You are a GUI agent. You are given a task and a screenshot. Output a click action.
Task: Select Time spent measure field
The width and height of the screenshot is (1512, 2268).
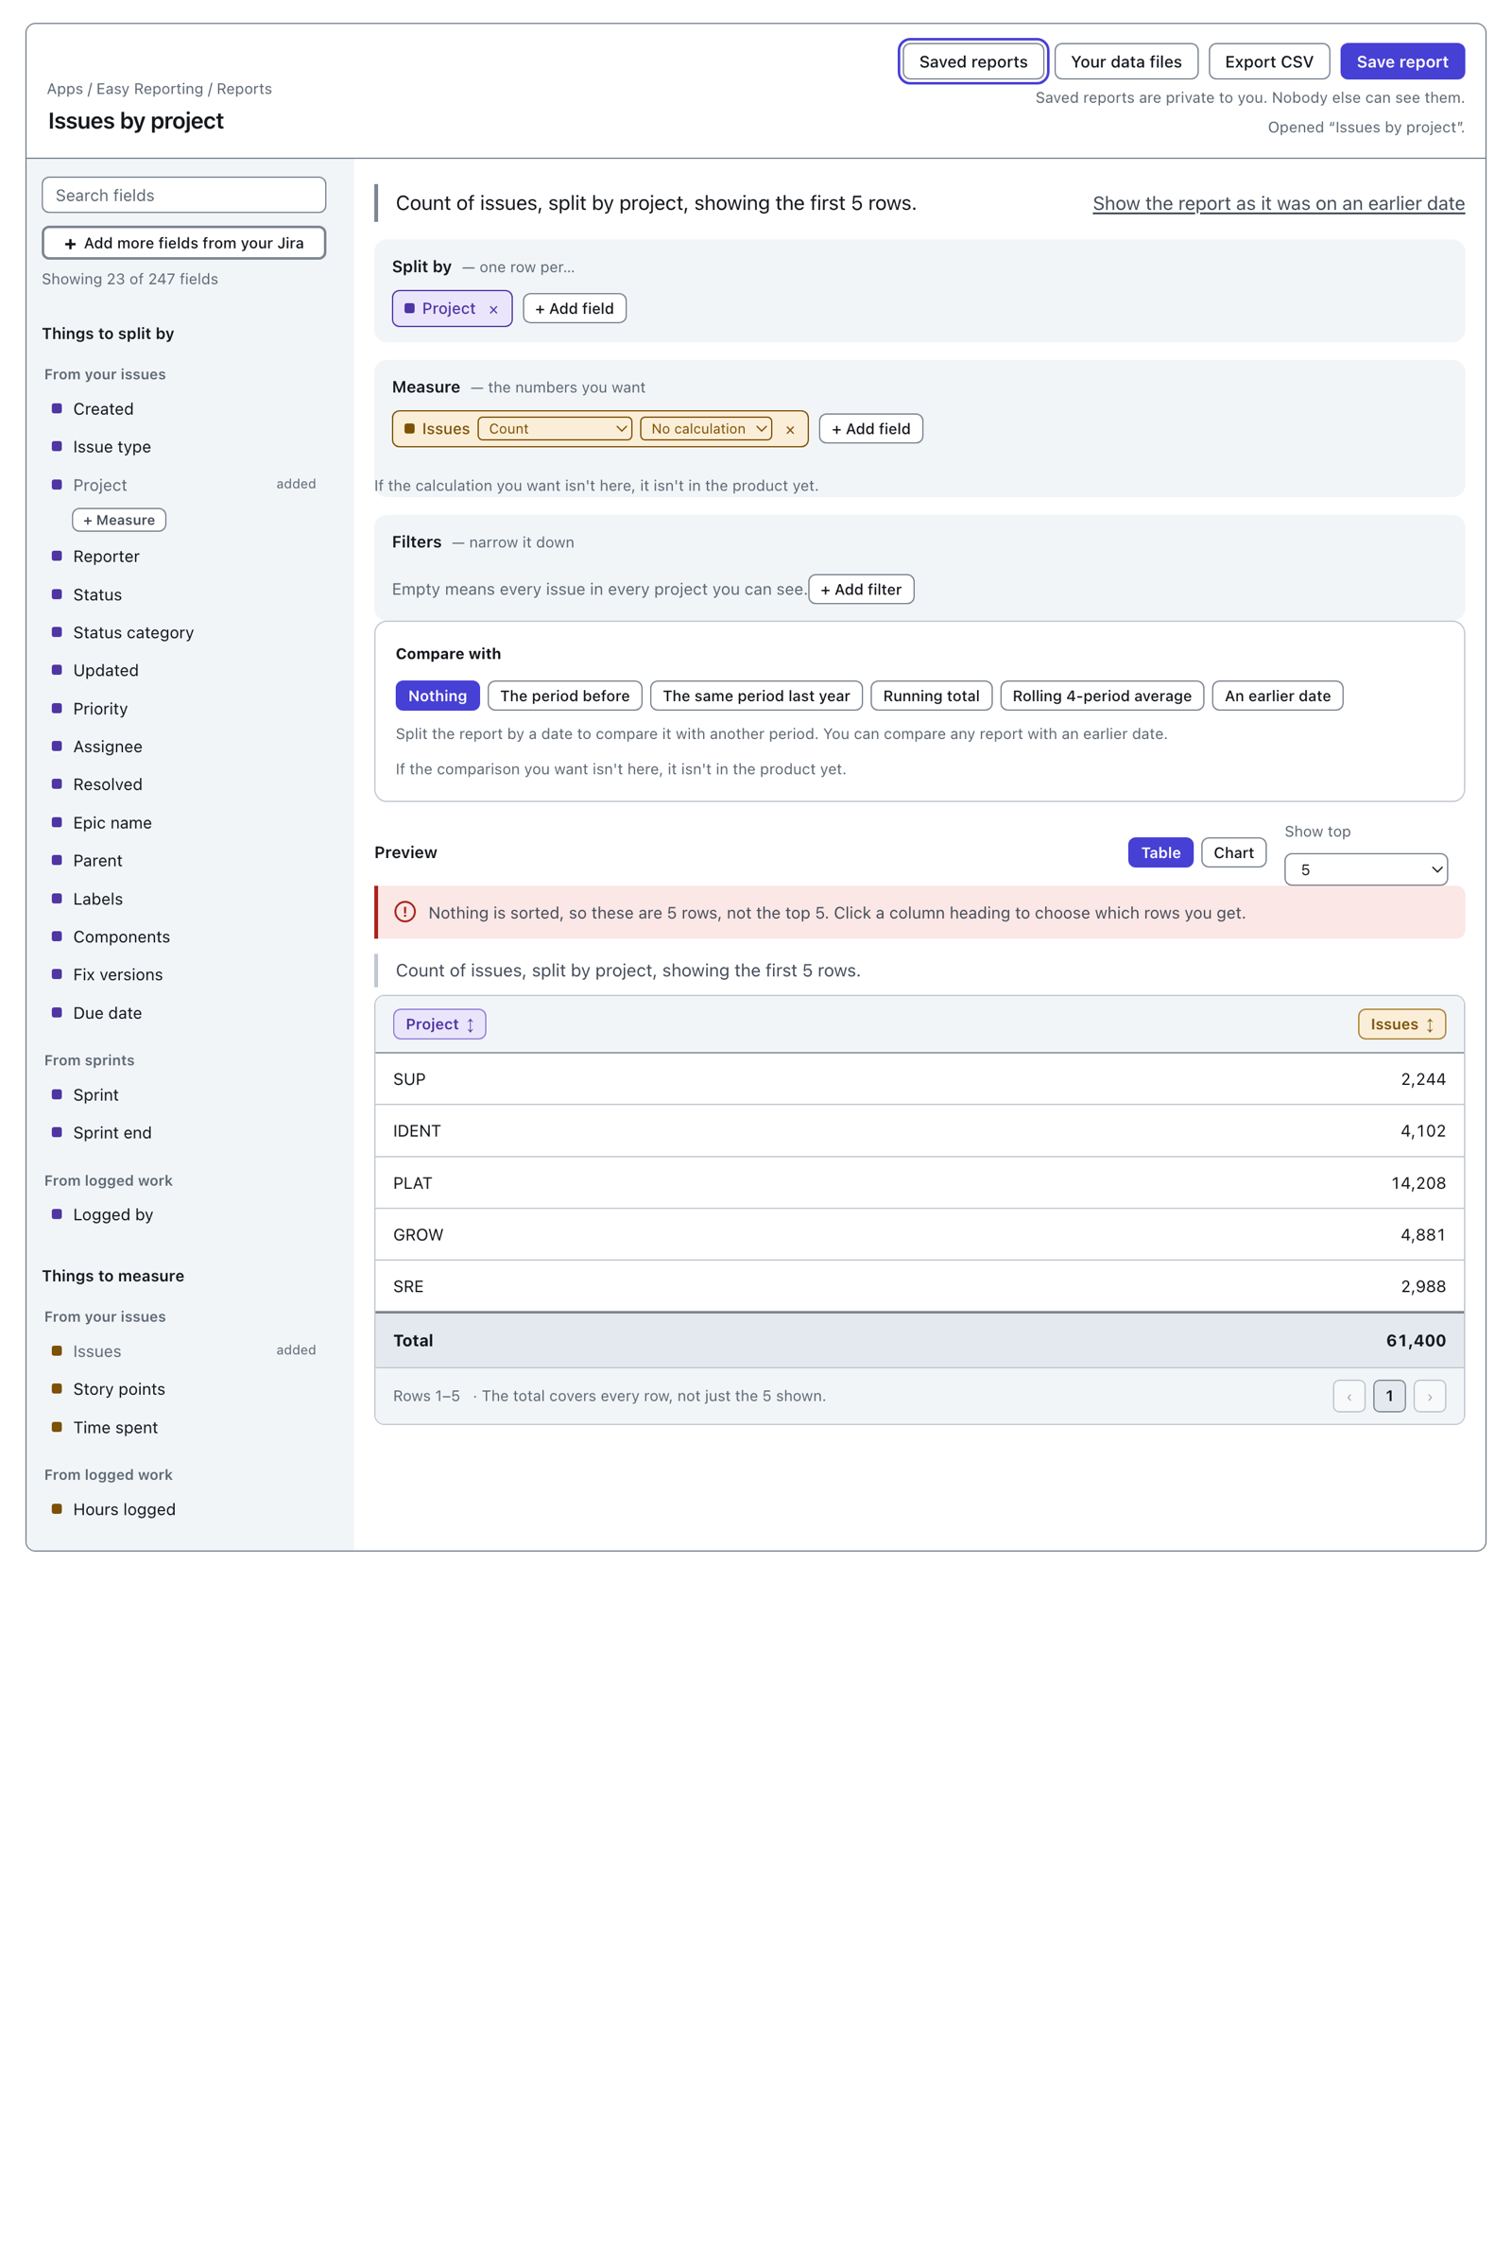click(184, 1428)
